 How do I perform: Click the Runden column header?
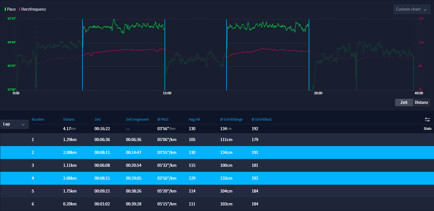(38, 119)
